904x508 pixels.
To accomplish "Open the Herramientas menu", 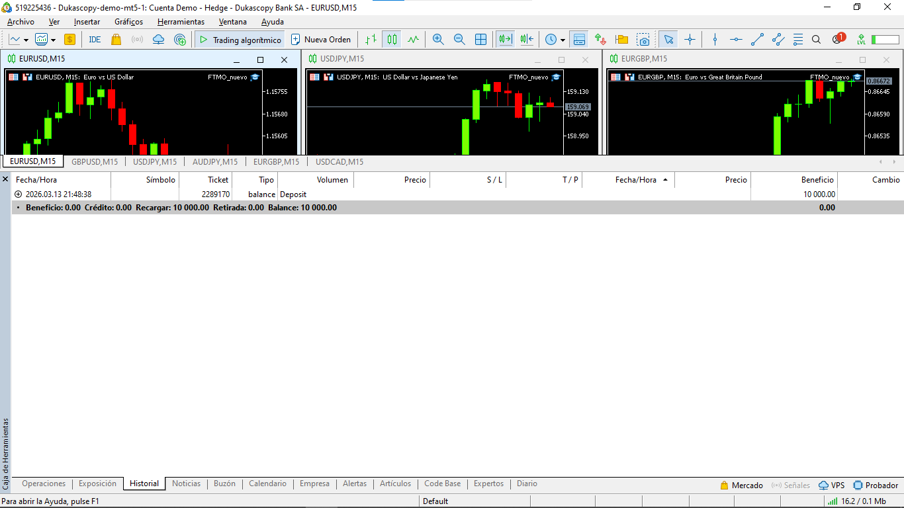I will point(181,22).
